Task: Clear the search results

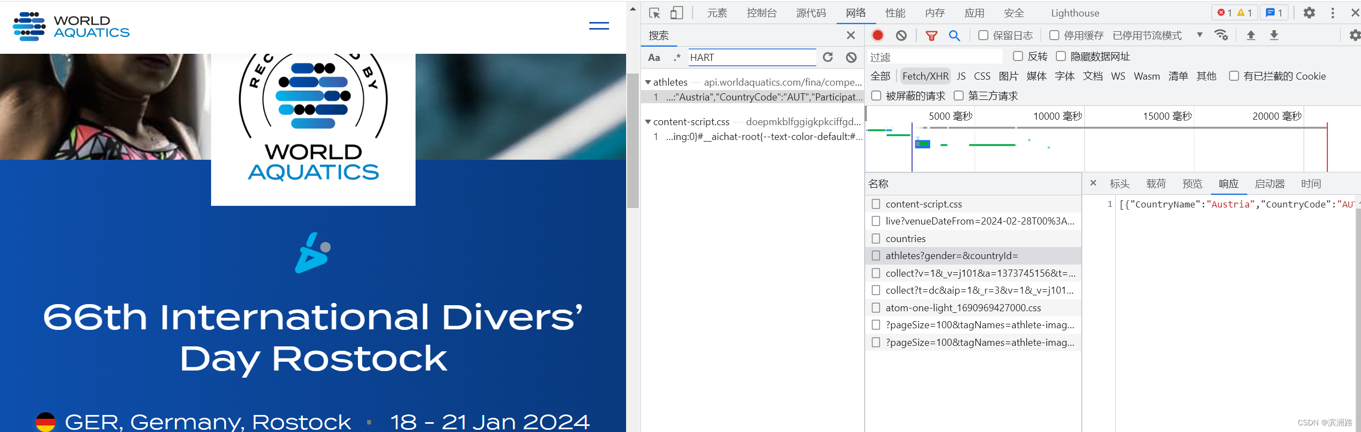Action: tap(851, 57)
